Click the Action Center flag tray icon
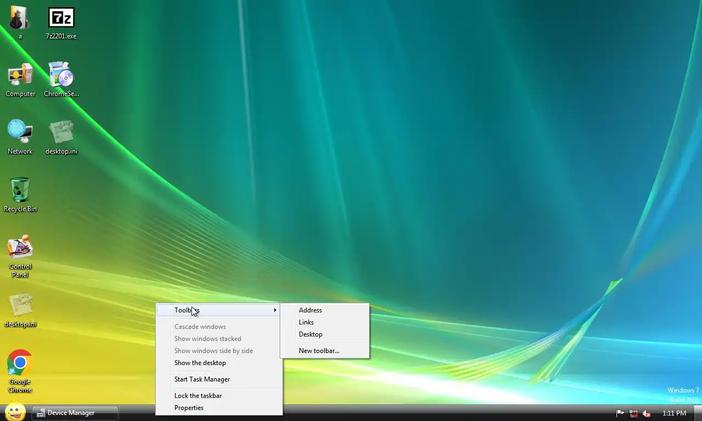Viewport: 702px width, 421px height. pyautogui.click(x=620, y=413)
